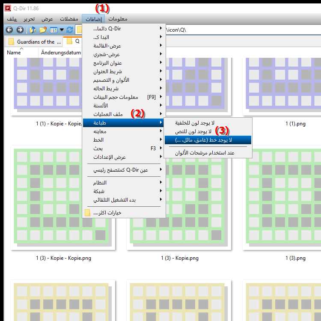Open the النظام submenu

(x=123, y=183)
